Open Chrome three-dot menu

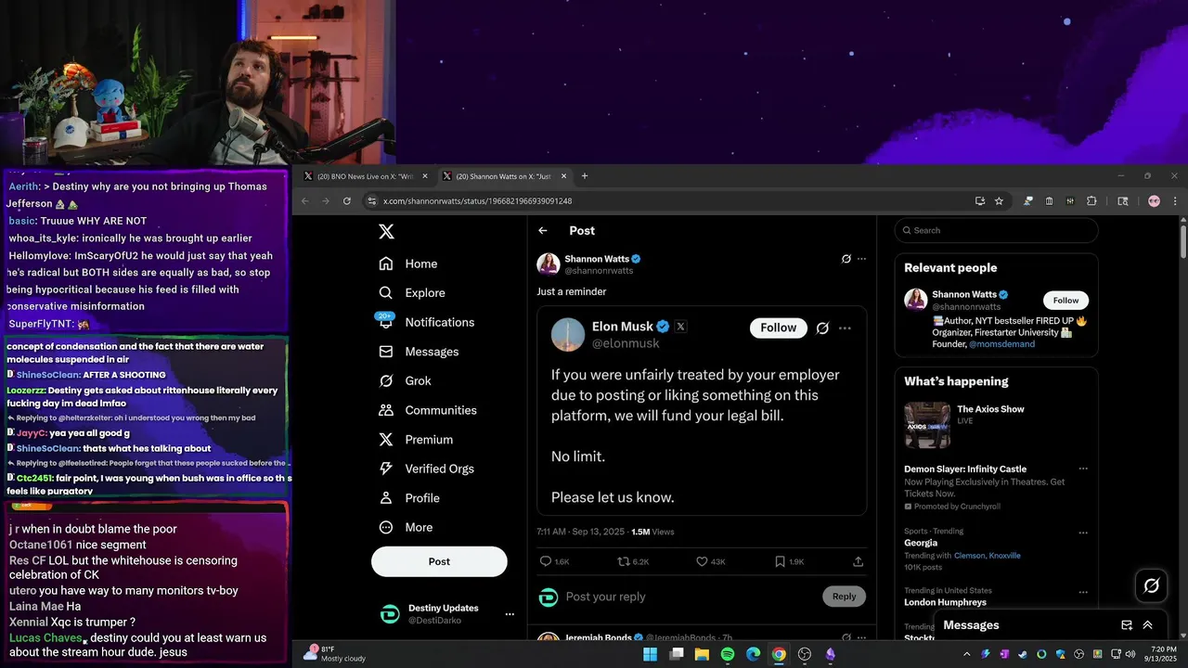click(x=1175, y=200)
